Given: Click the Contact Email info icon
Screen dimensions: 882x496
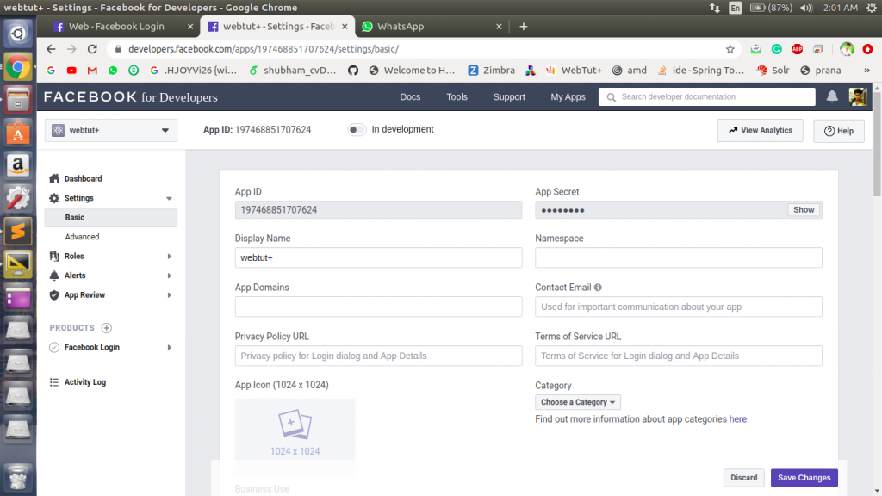Looking at the screenshot, I should 598,288.
